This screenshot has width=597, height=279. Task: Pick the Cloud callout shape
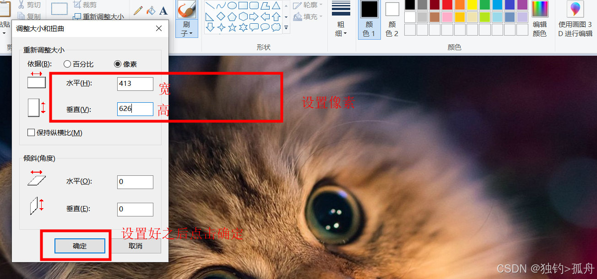[x=276, y=27]
